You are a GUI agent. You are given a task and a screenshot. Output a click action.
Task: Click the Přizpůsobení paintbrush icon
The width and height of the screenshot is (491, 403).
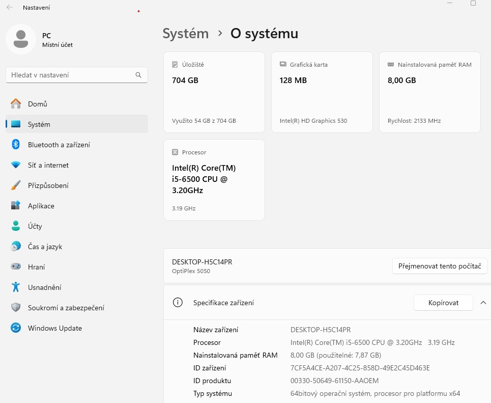click(x=16, y=185)
